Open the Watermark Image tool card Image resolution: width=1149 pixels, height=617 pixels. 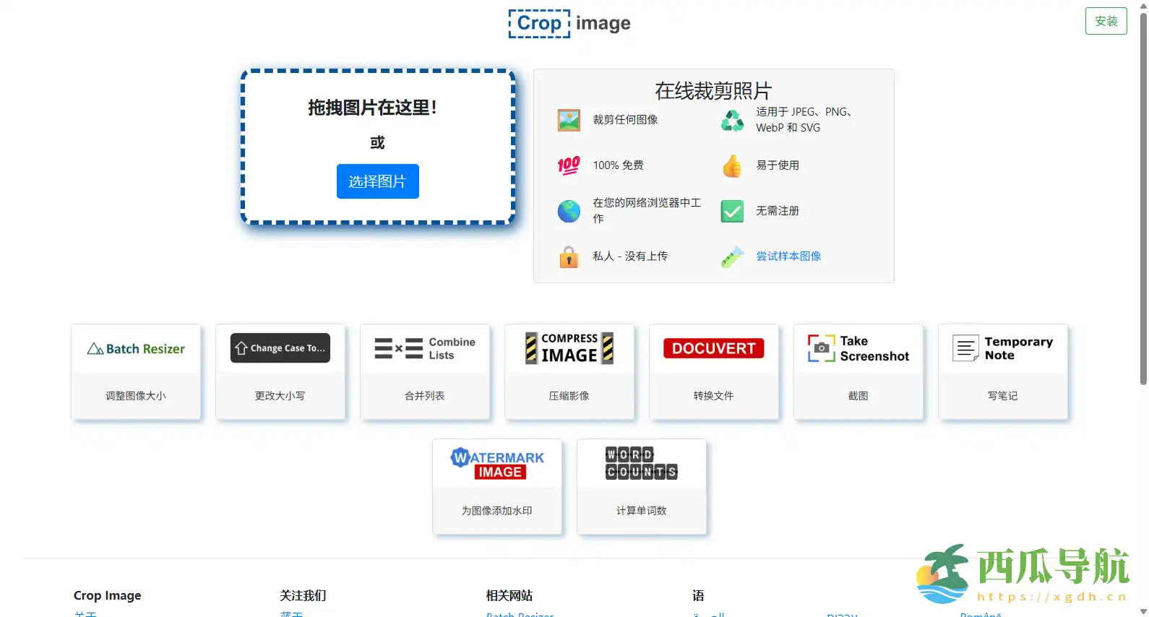(497, 486)
